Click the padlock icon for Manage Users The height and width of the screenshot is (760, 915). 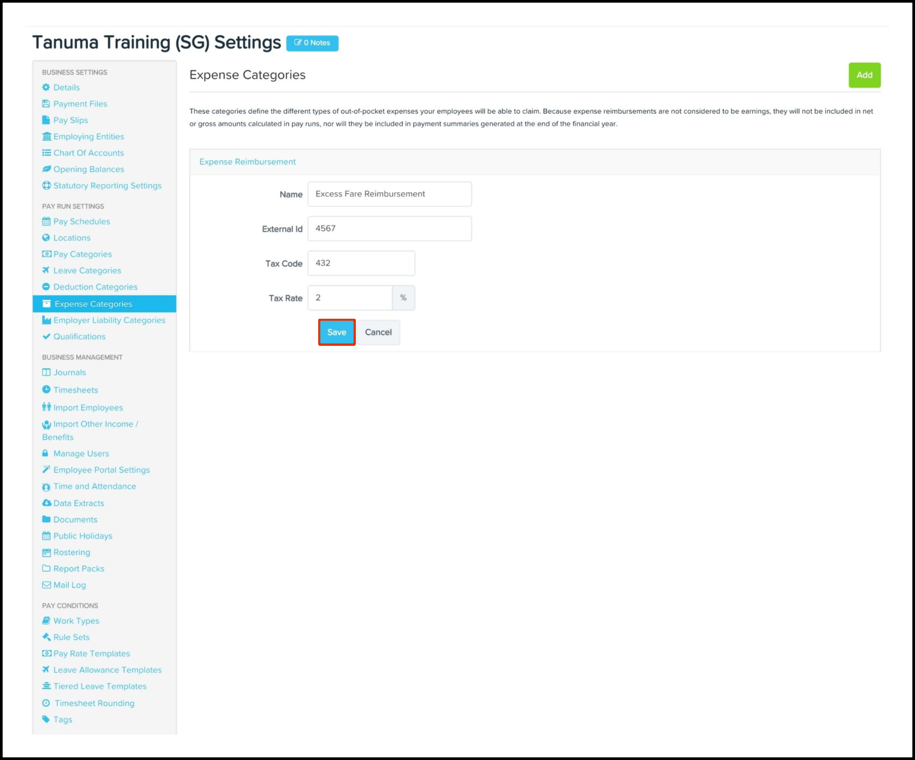[45, 453]
